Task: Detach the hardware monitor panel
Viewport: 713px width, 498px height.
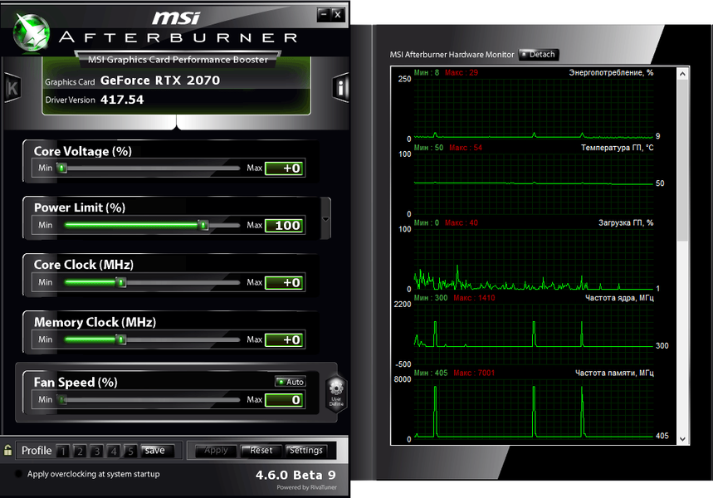Action: click(x=539, y=55)
